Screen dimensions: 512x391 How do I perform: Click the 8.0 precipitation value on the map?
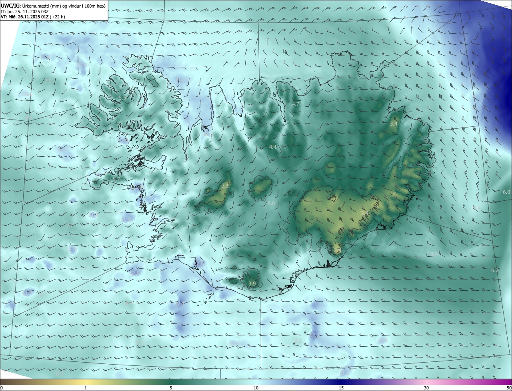point(271,203)
